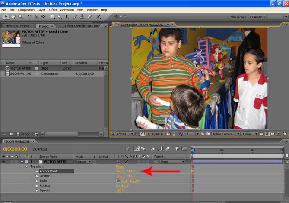The height and width of the screenshot is (203, 289).
Task: Select the Zoom magnifier tool
Action: [20, 17]
